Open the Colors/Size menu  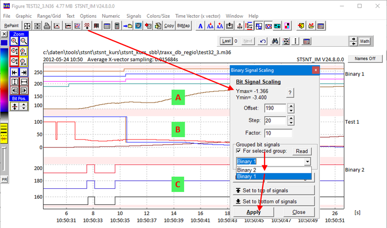click(158, 16)
